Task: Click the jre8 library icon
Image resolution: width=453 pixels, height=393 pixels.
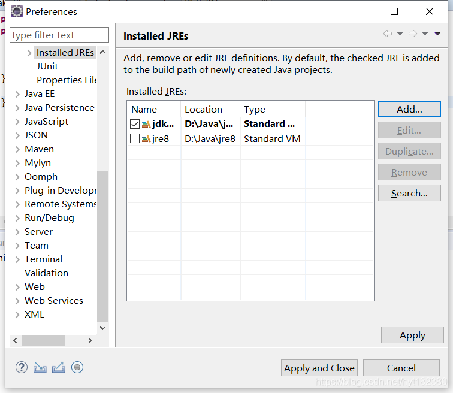Action: [146, 139]
